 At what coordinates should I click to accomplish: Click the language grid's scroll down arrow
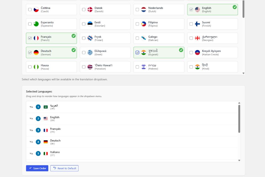243,73
